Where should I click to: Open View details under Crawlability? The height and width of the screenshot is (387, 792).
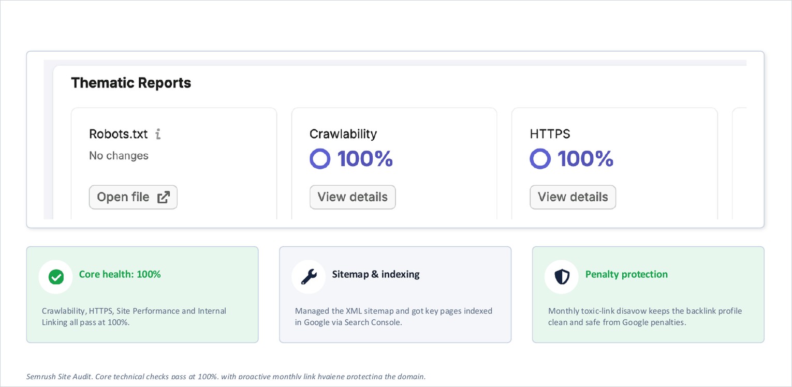click(353, 197)
